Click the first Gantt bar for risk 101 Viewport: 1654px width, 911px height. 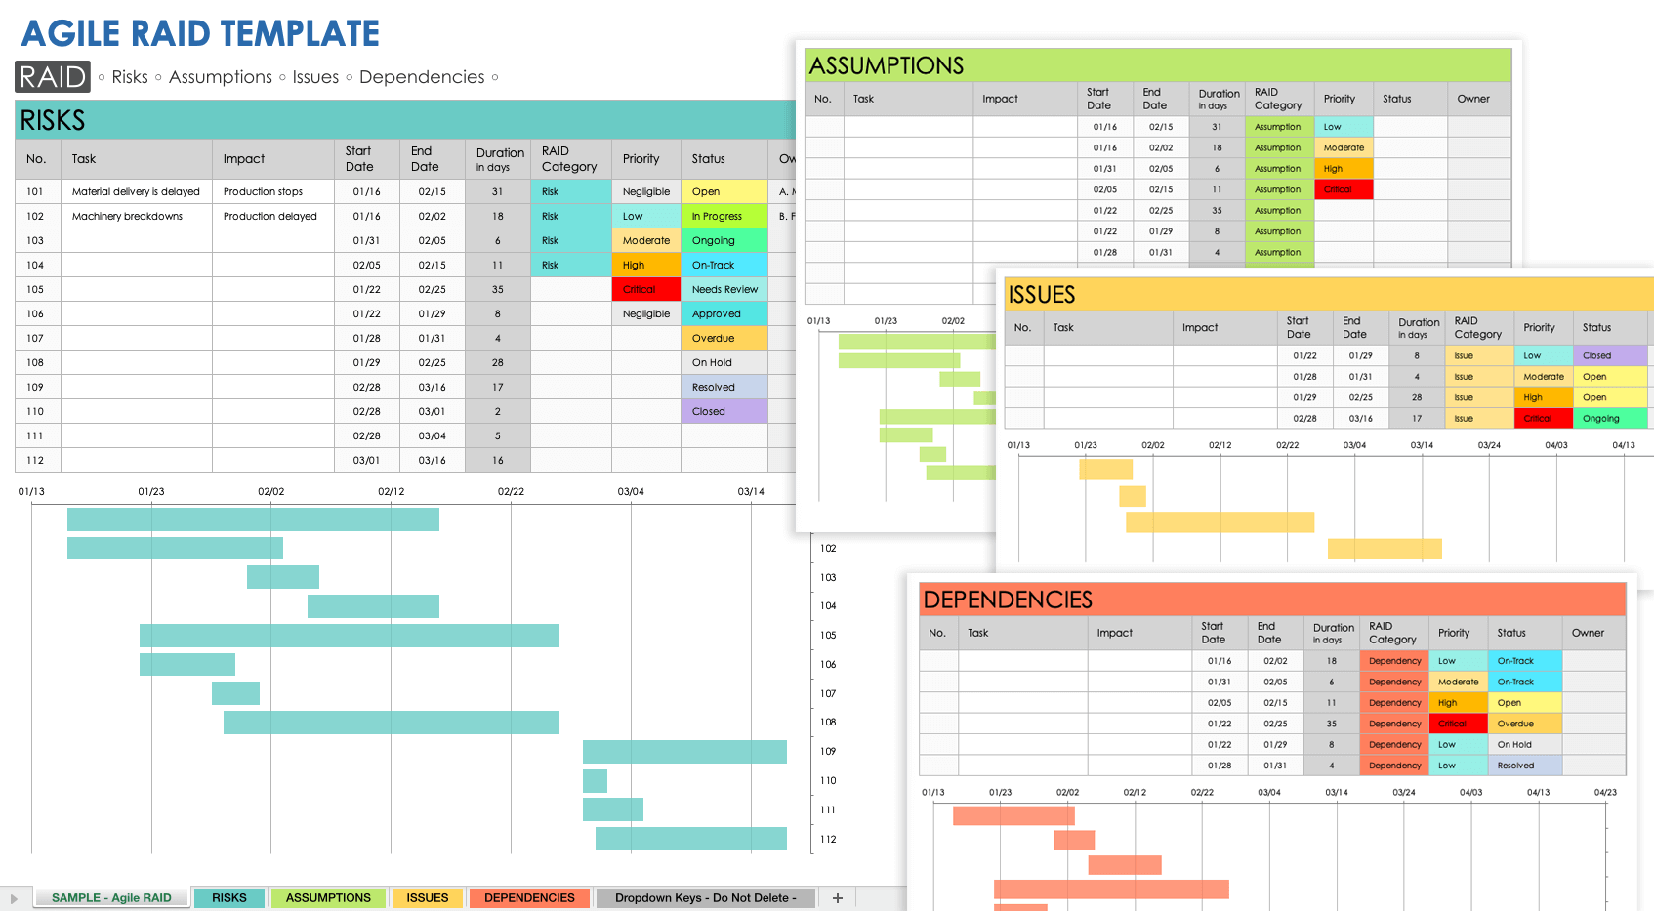(253, 519)
